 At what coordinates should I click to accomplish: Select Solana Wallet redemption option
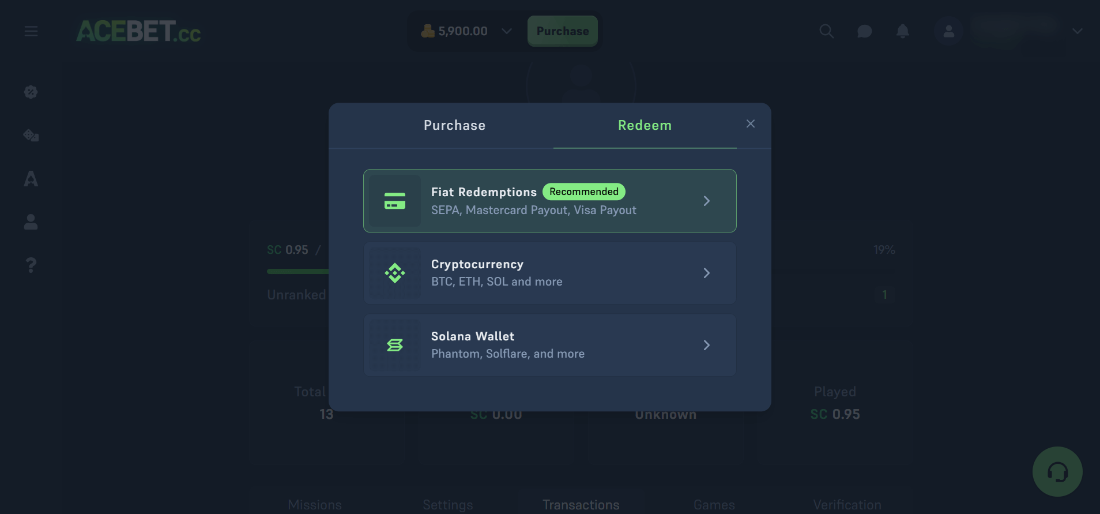(549, 345)
